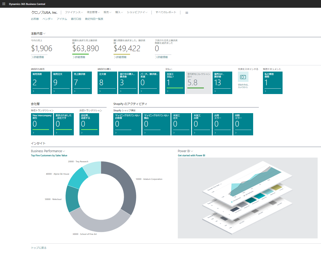Open マッピングされていない お客様 tile
Image resolution: width=321 pixels, height=256 pixels.
click(x=127, y=124)
